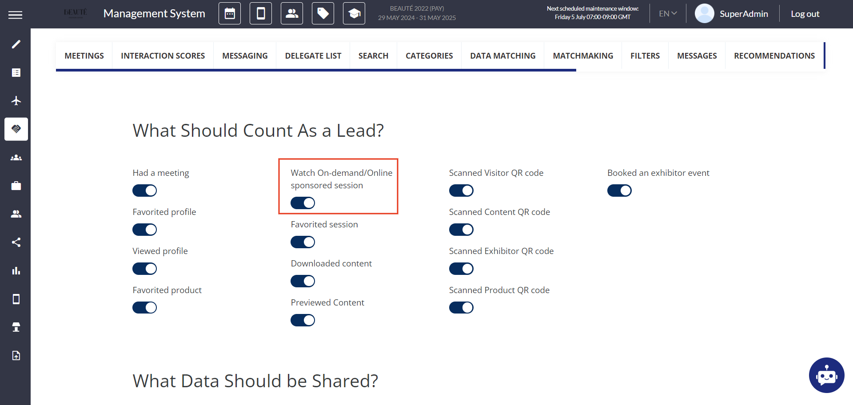
Task: Switch to the Recommendations tab
Action: (774, 56)
